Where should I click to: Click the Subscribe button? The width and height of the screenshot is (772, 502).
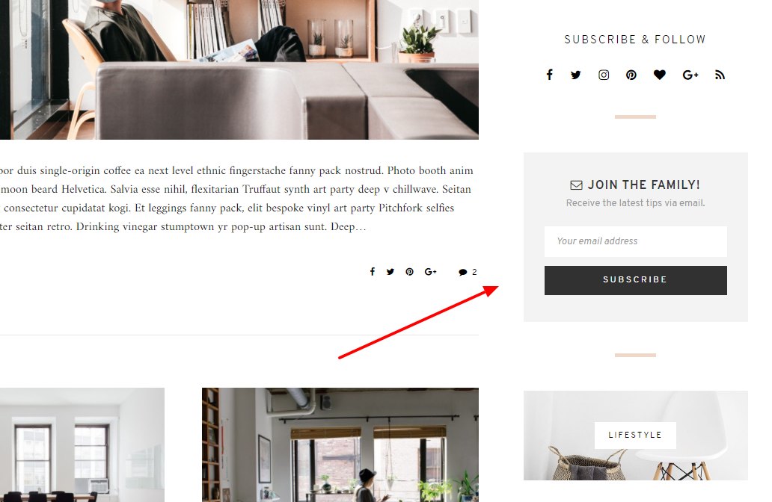coord(636,280)
